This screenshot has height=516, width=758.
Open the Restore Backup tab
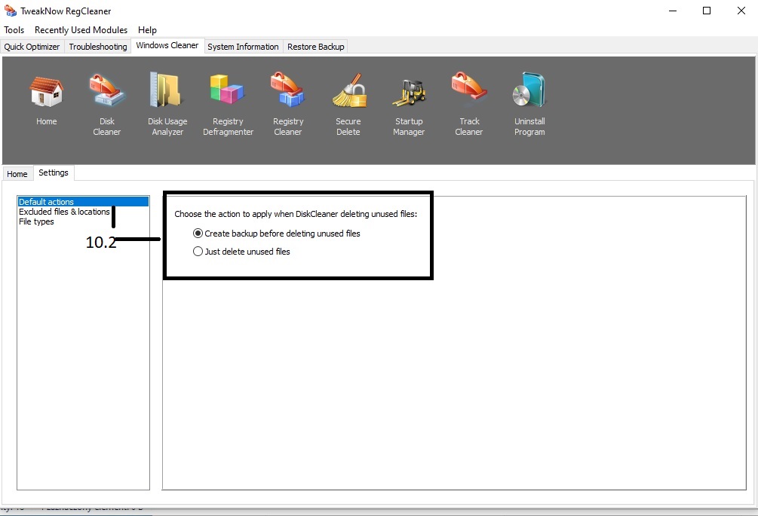coord(316,47)
